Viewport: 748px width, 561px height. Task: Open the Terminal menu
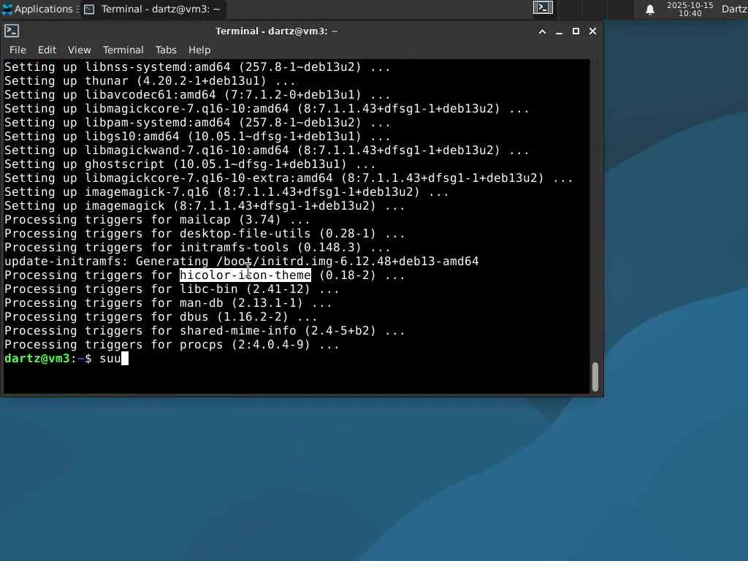tap(123, 50)
